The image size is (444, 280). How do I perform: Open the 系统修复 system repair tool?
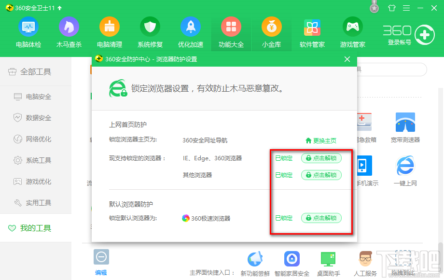tap(150, 31)
